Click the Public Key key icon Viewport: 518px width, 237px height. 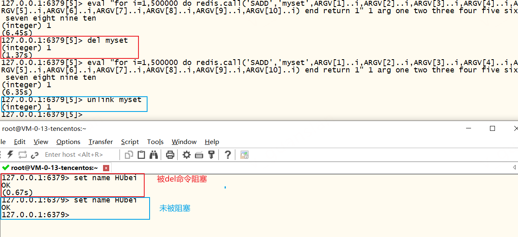pyautogui.click(x=211, y=155)
